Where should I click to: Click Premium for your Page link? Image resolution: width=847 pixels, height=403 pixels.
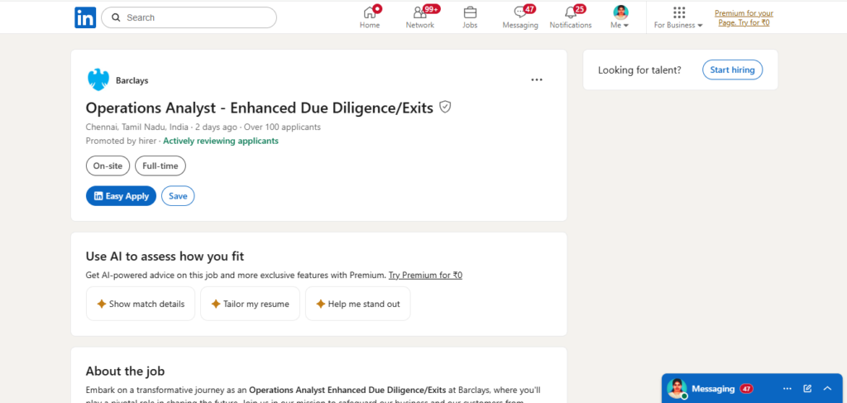pos(744,18)
